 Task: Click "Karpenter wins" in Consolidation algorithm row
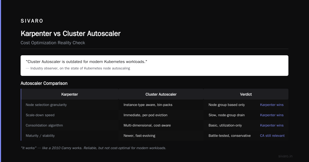[272, 125]
